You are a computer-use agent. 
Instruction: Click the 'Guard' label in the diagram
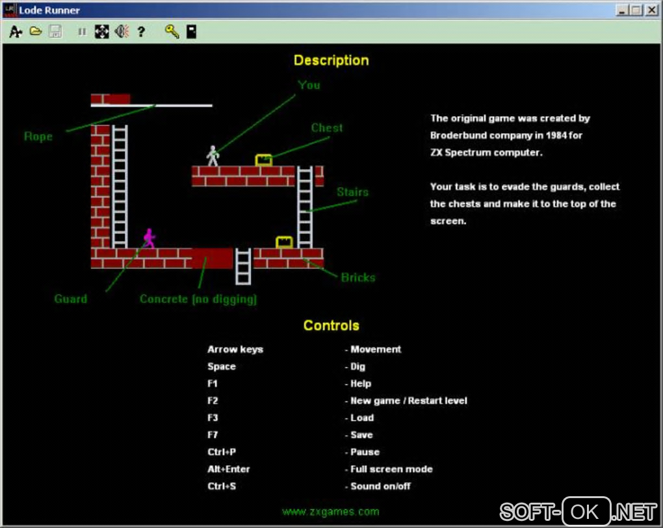(71, 299)
